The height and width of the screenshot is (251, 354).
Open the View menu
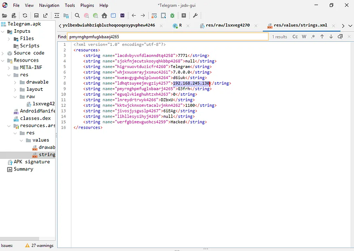(29, 6)
